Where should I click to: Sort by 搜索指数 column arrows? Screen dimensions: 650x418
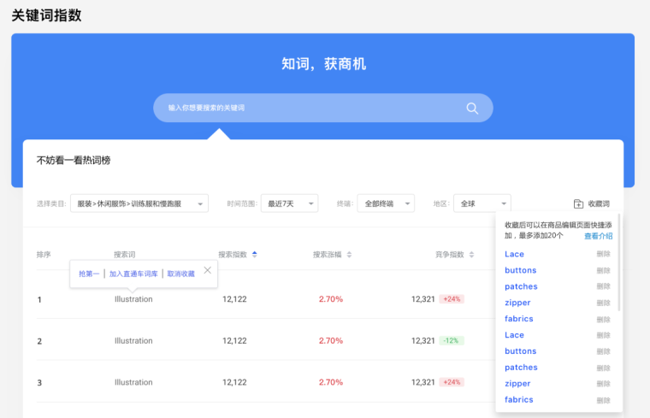[x=254, y=255]
